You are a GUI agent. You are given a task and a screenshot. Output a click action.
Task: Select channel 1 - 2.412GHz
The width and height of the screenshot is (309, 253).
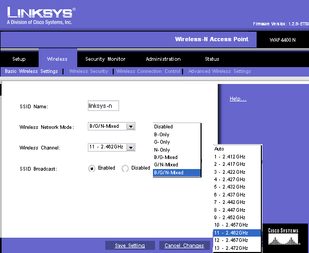tap(237, 157)
